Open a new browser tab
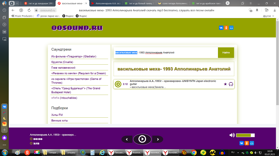Viewport: 279px width, 156px height. (227, 3)
